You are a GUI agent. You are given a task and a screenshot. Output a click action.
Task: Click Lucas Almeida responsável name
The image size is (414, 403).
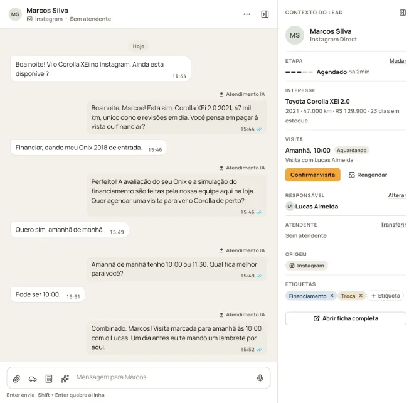coord(317,207)
